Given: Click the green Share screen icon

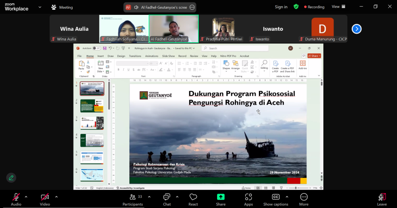Looking at the screenshot, I should click(x=221, y=197).
